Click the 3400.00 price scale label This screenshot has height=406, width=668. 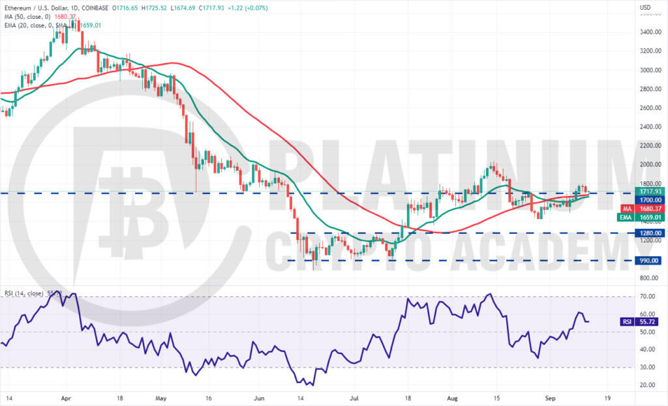tap(650, 32)
